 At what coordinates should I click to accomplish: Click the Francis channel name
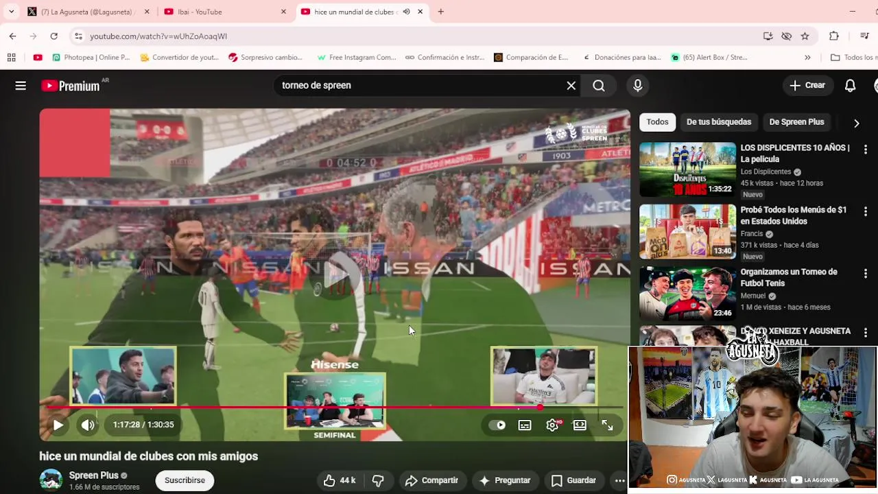(x=752, y=234)
